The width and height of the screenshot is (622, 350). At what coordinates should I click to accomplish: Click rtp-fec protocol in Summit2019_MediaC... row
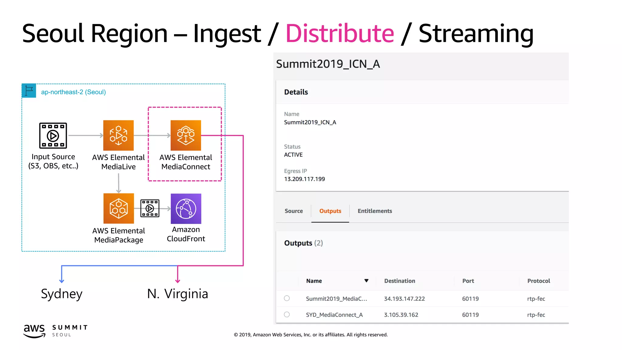click(536, 299)
